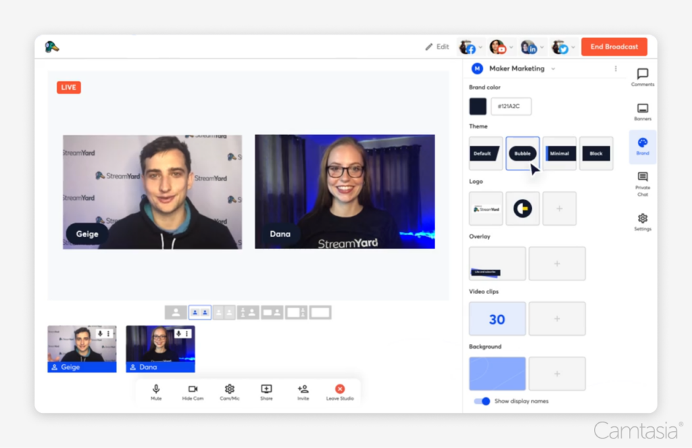
Task: Toggle Show display names off
Action: coord(482,401)
